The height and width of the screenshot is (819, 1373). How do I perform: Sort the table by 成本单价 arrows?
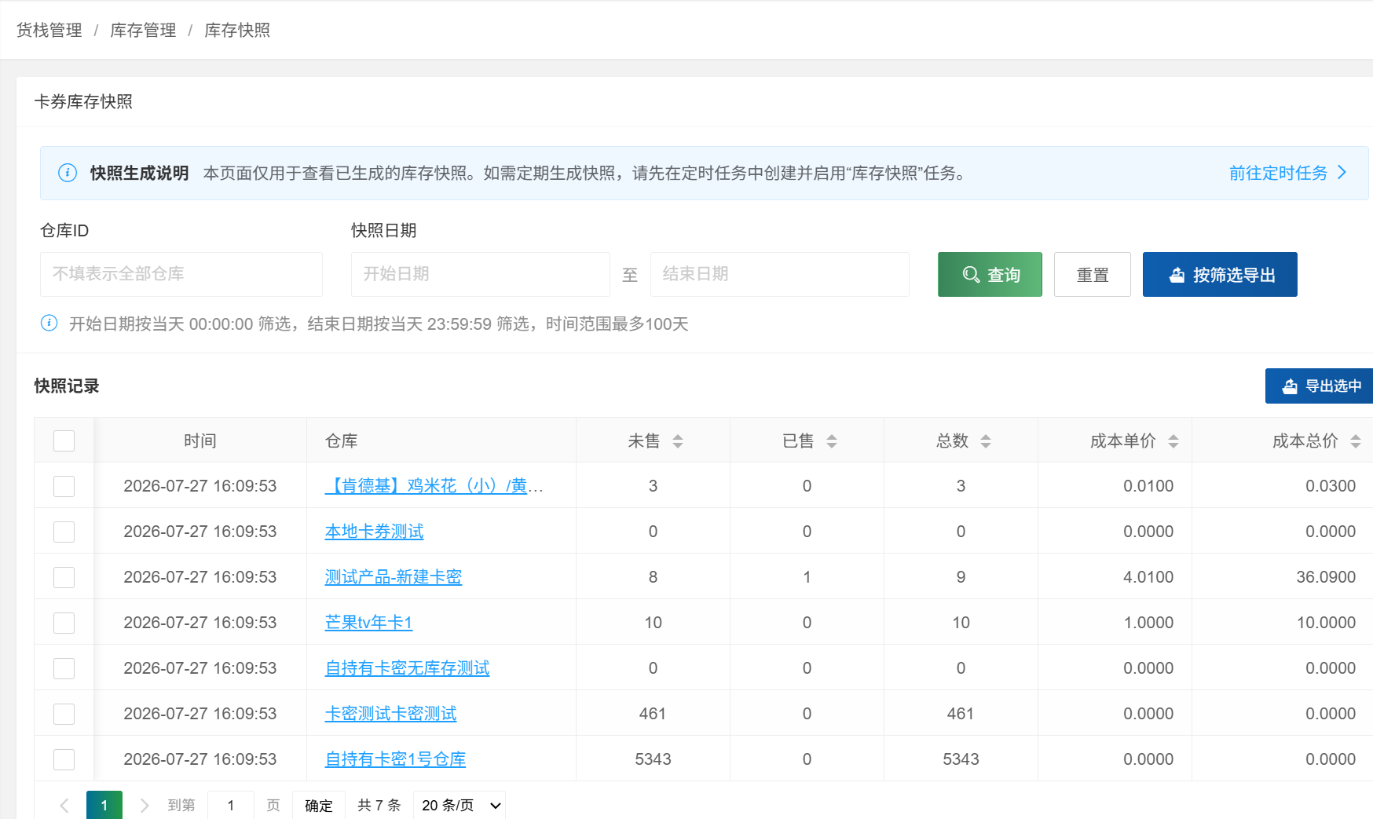(x=1173, y=441)
